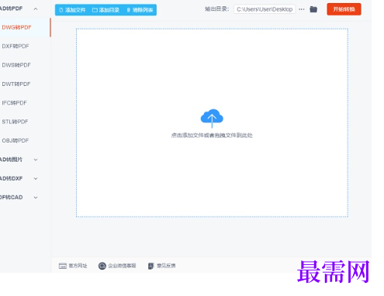384x296 pixels.
Task: Click the PDF转CAD section title
Action: (x=12, y=198)
